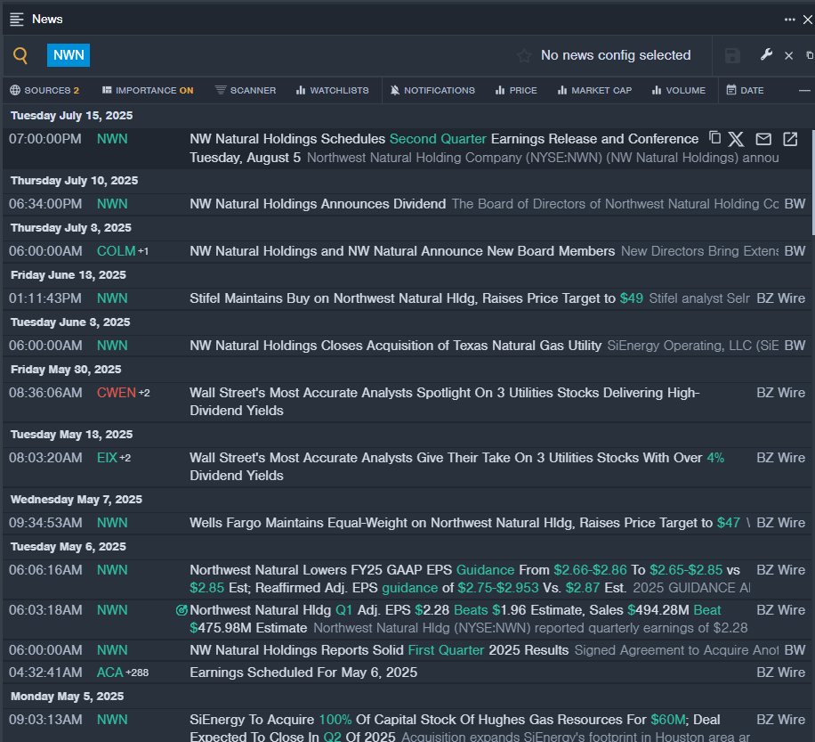Screen dimensions: 815x742
Task: Open the 'Over 4% Dividend Yields' article
Action: (456, 467)
